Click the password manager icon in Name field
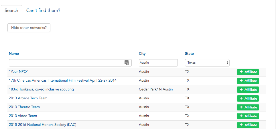The height and width of the screenshot is (129, 280). [x=127, y=63]
